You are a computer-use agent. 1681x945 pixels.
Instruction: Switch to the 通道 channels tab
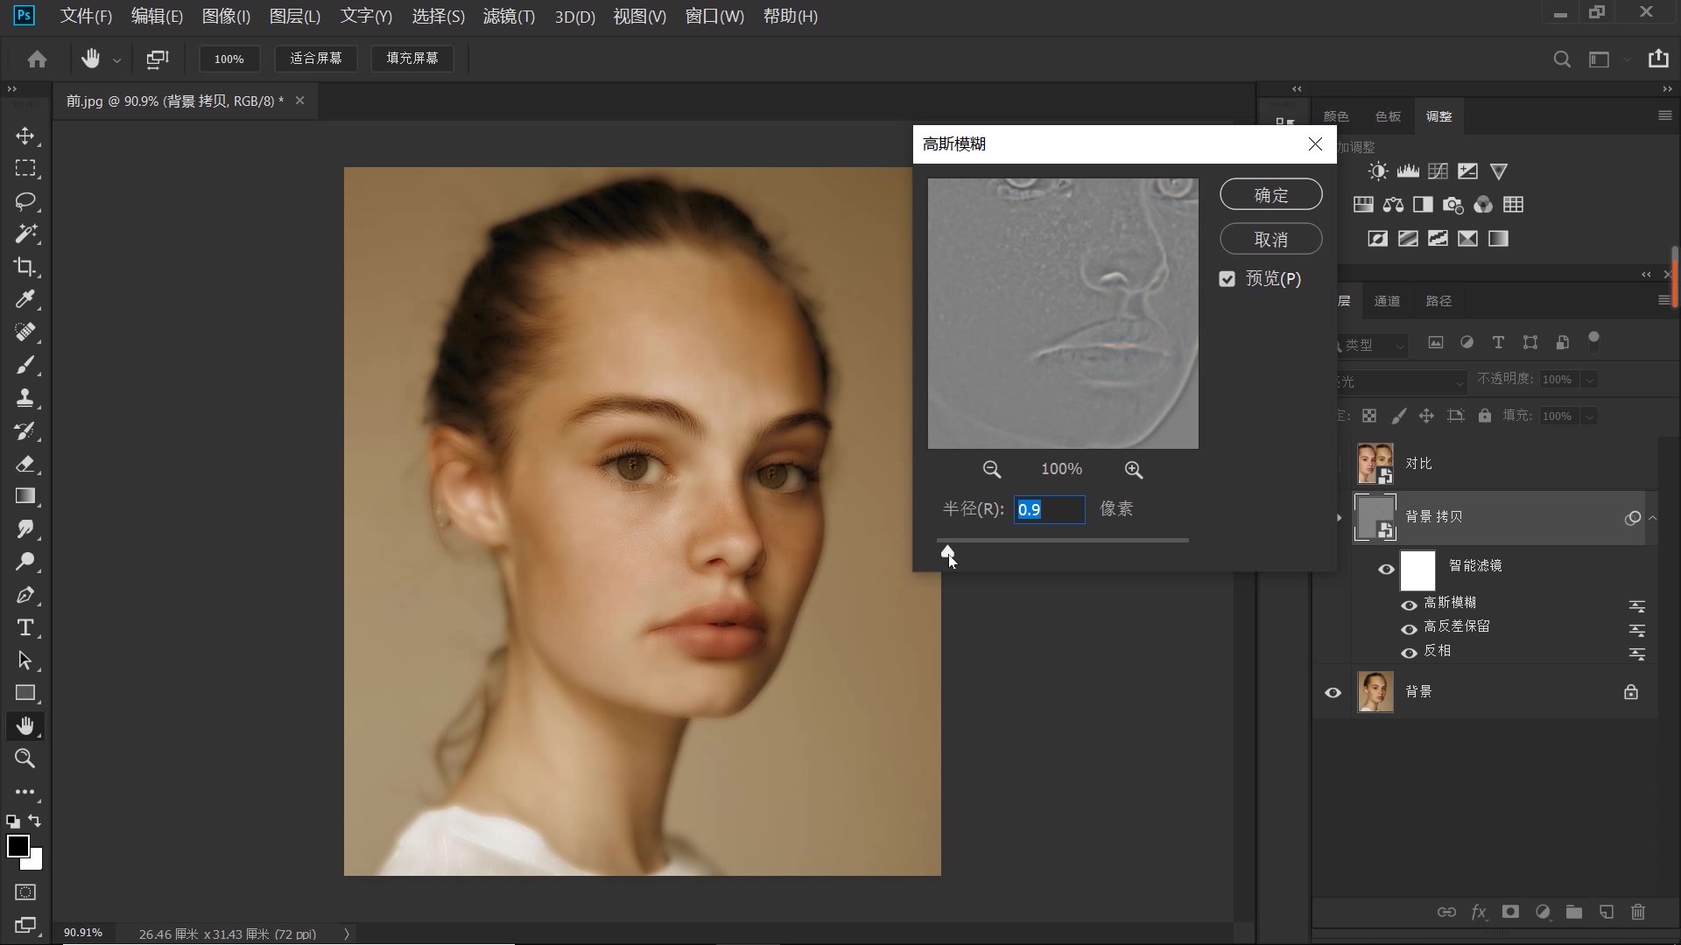pos(1387,301)
